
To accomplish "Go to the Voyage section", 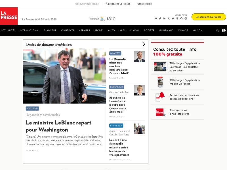I will [x=183, y=30].
